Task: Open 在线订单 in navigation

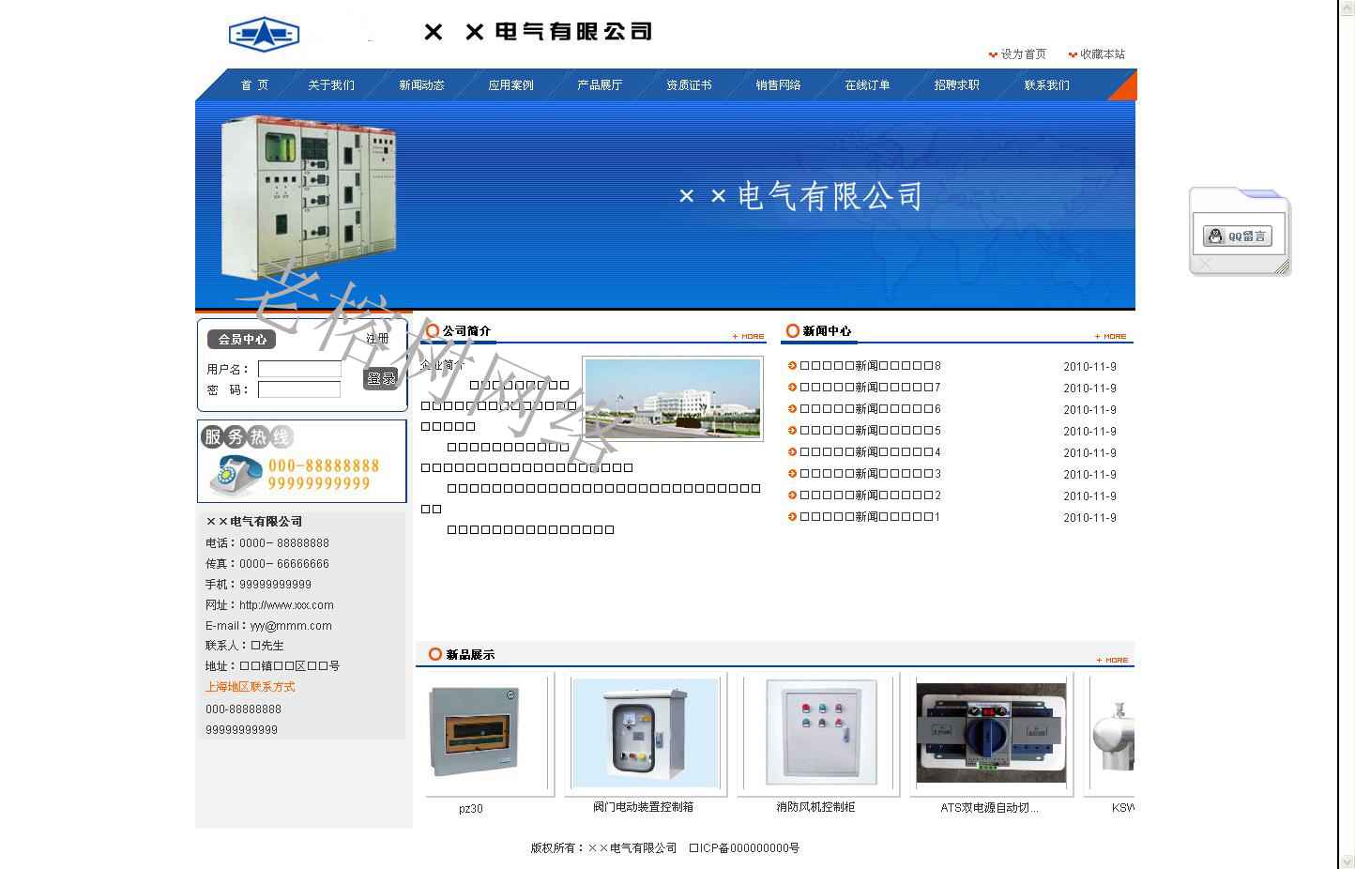Action: (867, 85)
